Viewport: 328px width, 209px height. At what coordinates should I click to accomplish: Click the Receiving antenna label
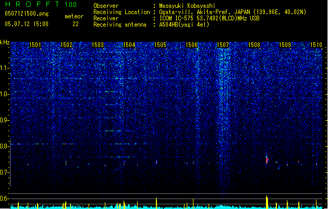pos(120,25)
